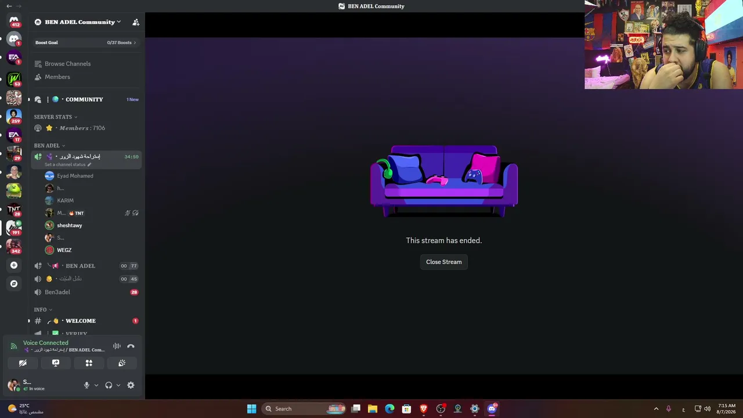Open server icon with 53 badge
Screen dimensions: 743x418
tap(14, 78)
